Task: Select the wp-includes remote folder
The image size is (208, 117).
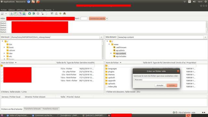Action: 121,56
